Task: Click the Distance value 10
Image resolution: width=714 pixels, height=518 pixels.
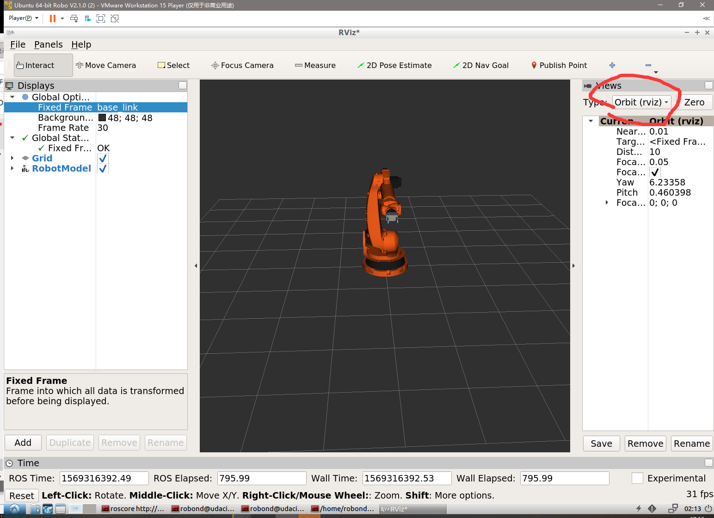Action: [655, 152]
